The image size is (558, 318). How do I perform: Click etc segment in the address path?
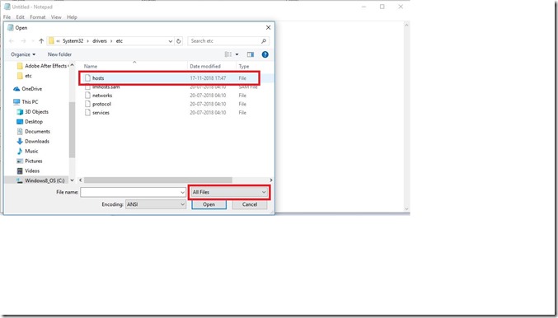point(120,41)
